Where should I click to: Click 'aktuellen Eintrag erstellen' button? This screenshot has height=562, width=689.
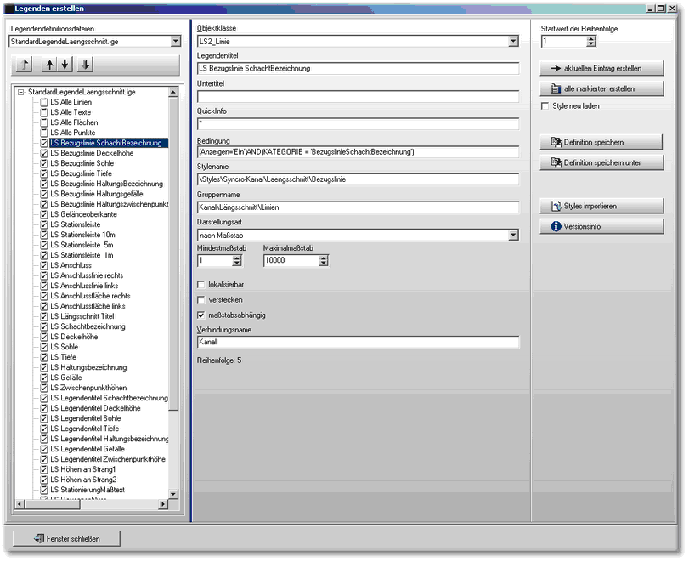coord(601,68)
